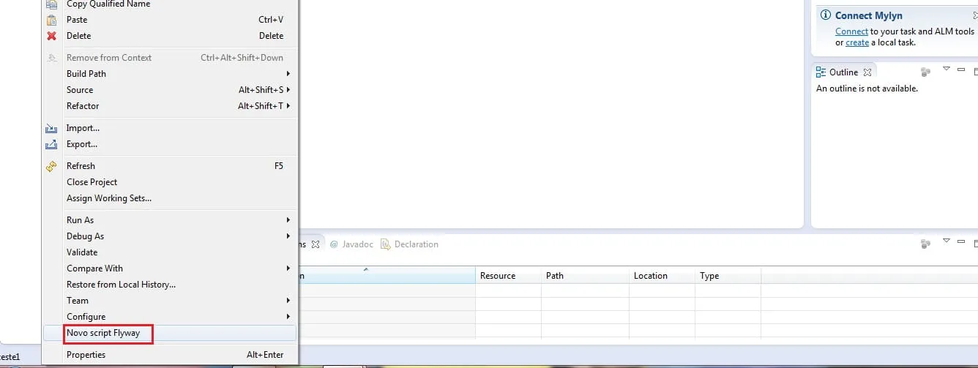Click the Export icon in context menu
Viewport: 978px width, 368px height.
(x=51, y=144)
